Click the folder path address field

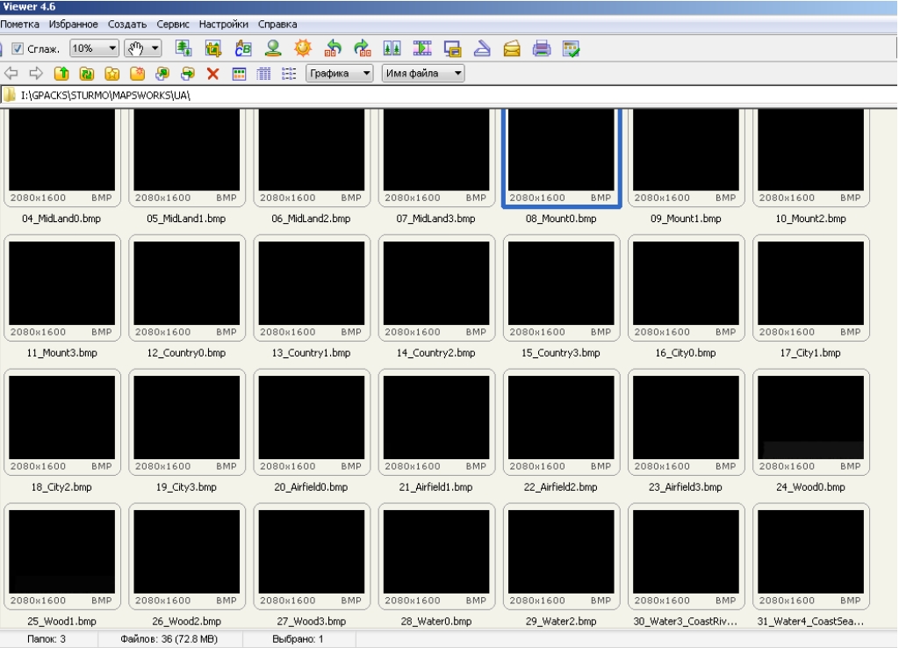(449, 95)
